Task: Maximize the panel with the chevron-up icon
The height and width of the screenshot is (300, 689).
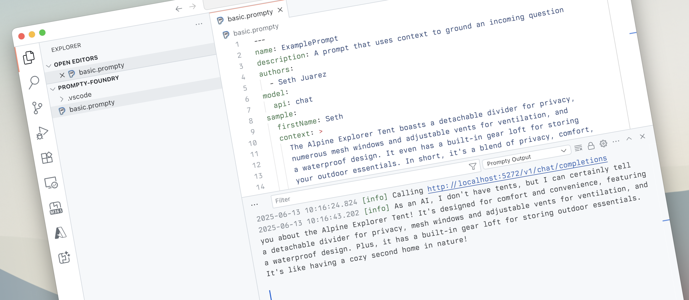Action: [x=629, y=139]
